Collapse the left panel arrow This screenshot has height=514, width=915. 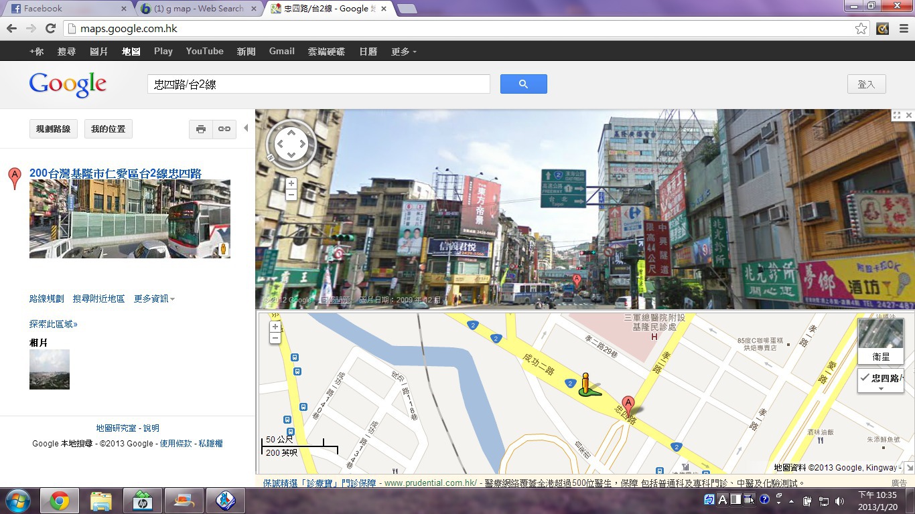click(x=246, y=128)
